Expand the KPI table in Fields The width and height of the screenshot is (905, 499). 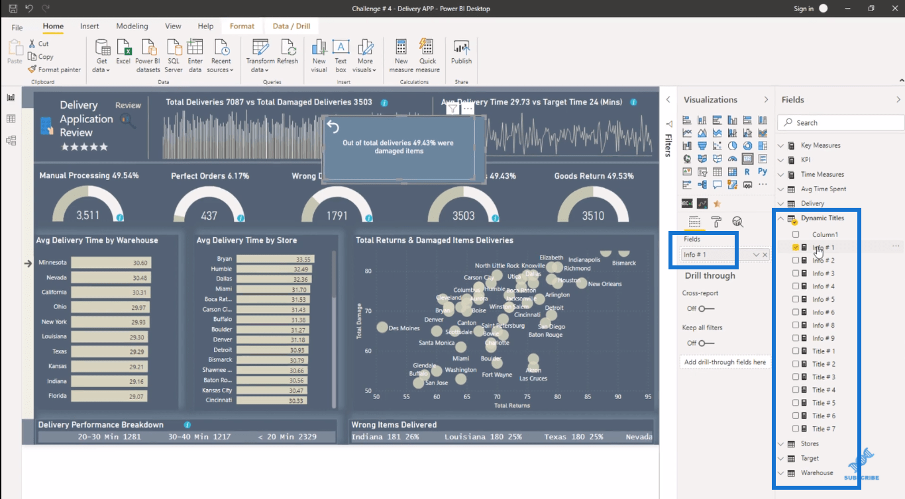(780, 159)
